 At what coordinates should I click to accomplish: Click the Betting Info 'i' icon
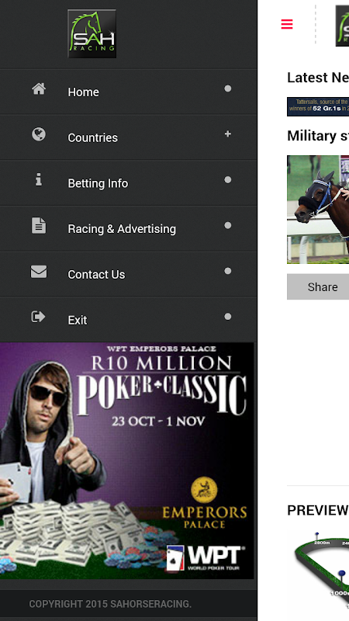(x=38, y=180)
